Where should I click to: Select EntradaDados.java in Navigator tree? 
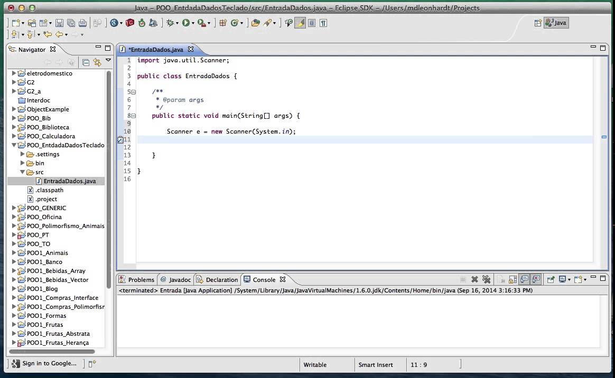70,181
